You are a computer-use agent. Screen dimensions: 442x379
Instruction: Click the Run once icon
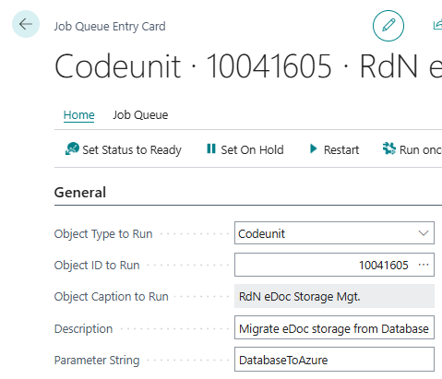point(389,148)
